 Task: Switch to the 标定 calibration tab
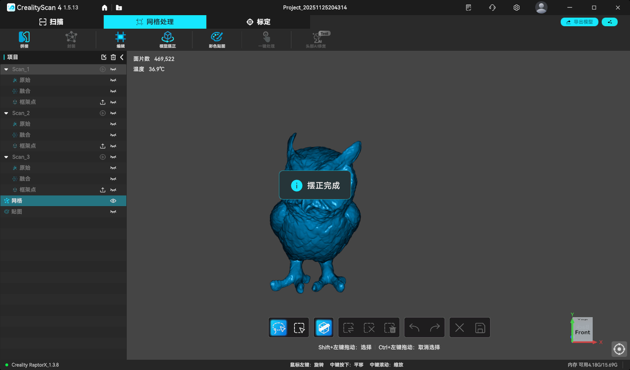[x=258, y=22]
